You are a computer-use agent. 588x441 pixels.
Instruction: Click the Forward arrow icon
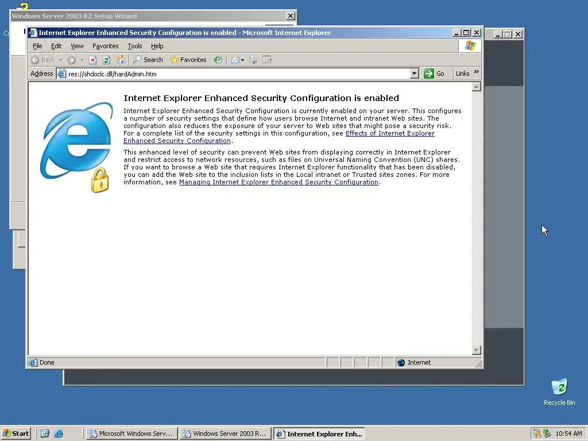click(x=72, y=60)
